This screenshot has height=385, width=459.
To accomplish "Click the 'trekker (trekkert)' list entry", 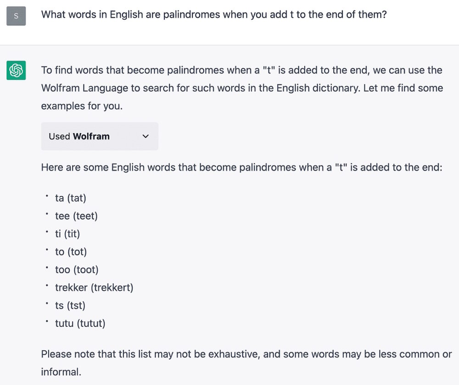I will pyautogui.click(x=94, y=287).
